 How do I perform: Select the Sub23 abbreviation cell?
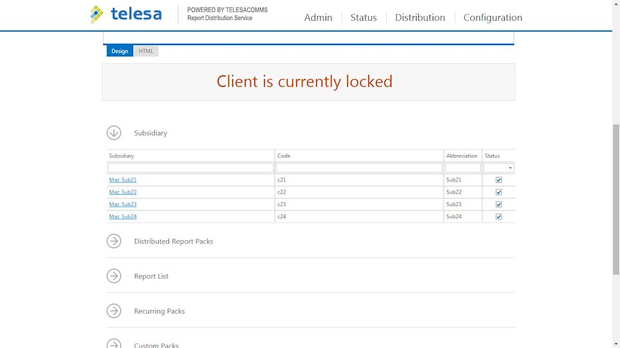[462, 204]
